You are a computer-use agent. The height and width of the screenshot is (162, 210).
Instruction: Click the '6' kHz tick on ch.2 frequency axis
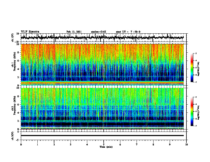pyautogui.click(x=18, y=105)
